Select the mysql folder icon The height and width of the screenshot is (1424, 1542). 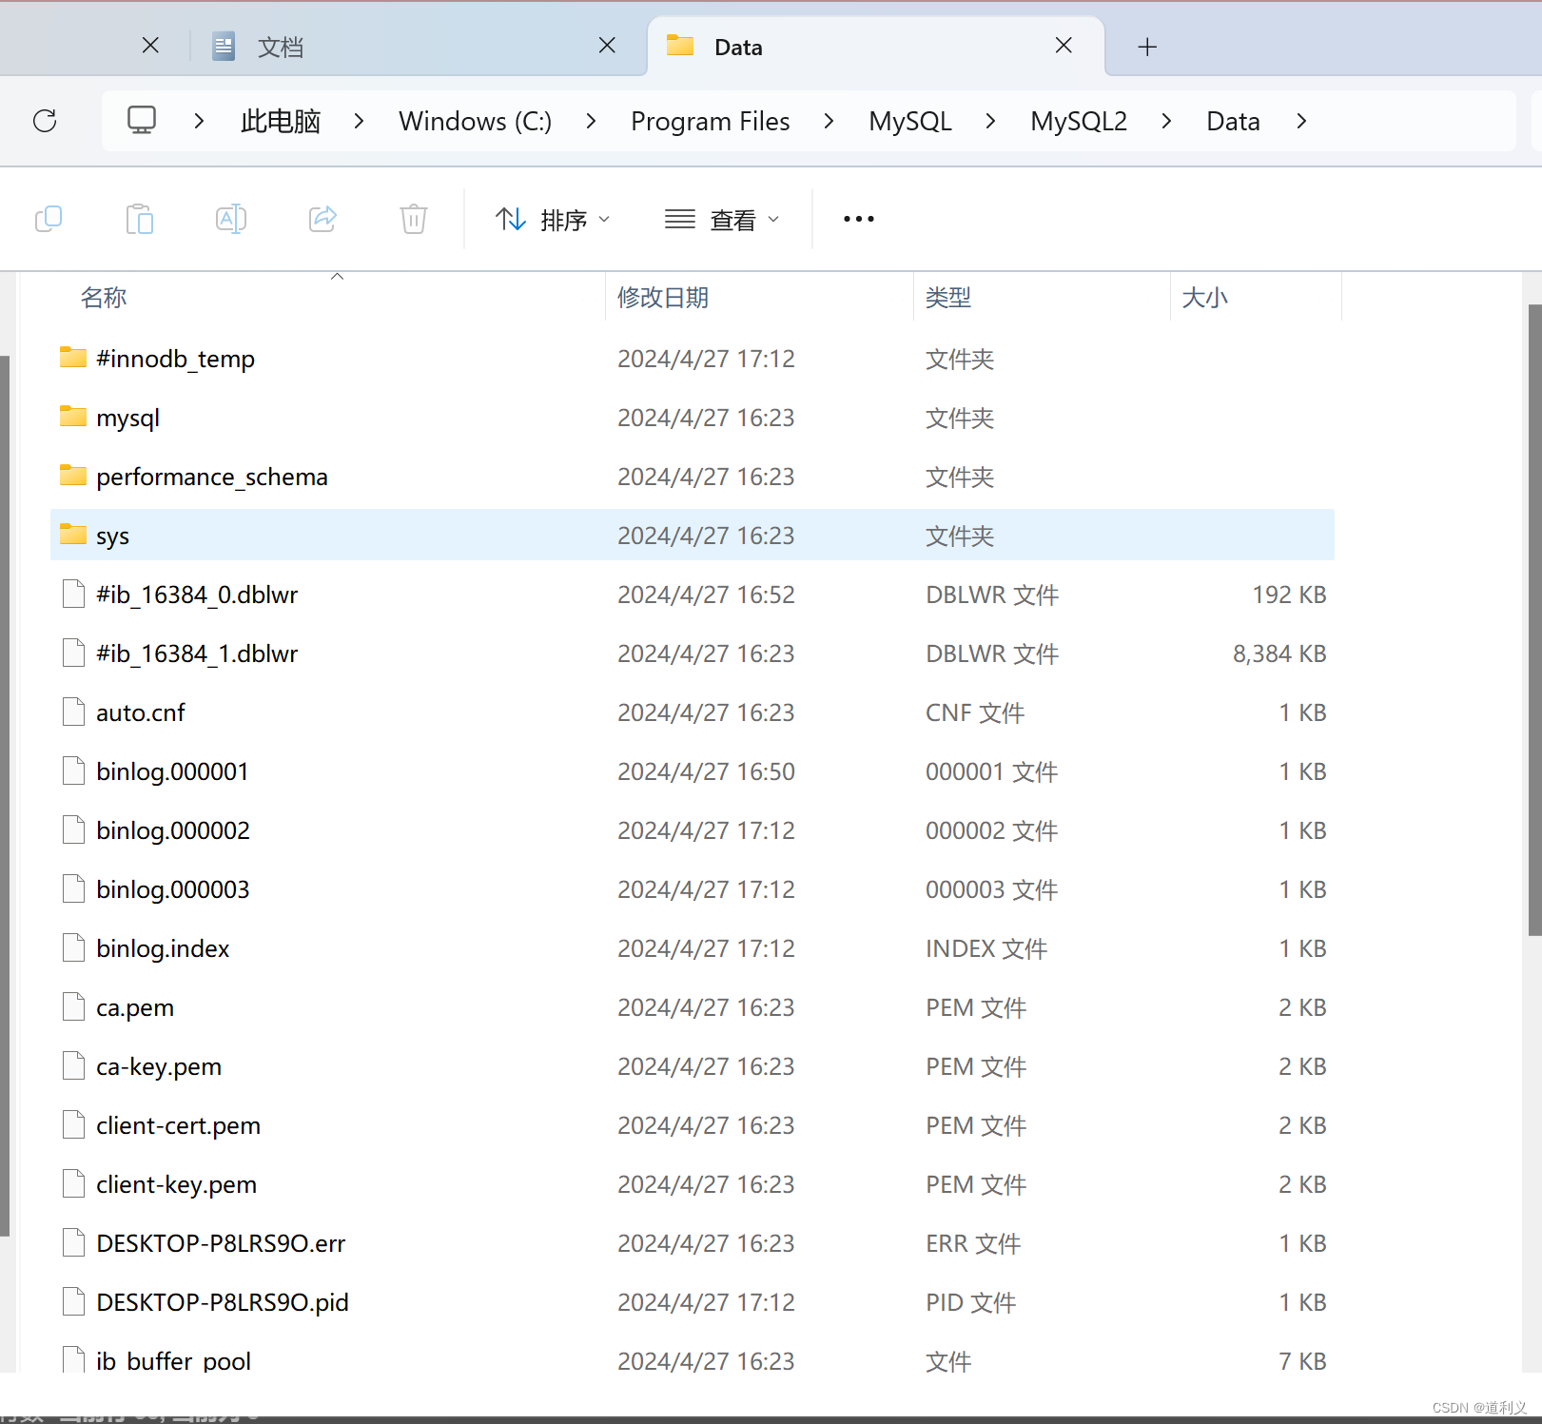coord(73,417)
